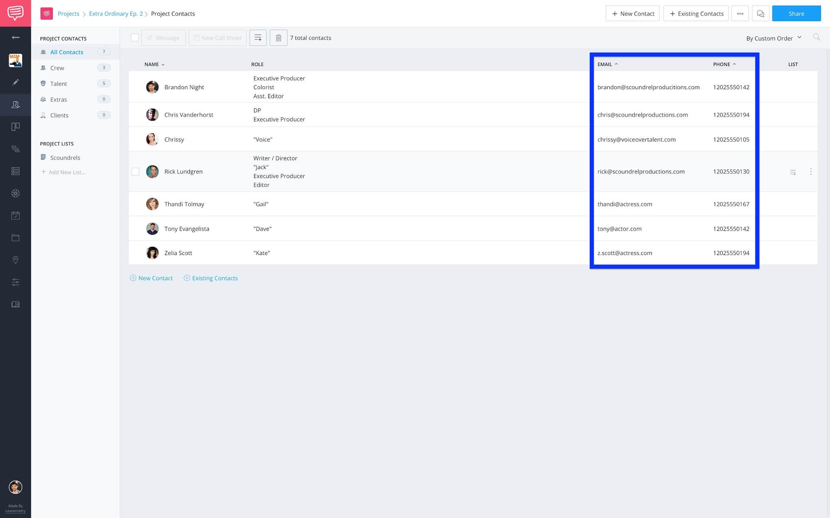Open the three-dot more options button in header
Image resolution: width=830 pixels, height=518 pixels.
coord(740,14)
